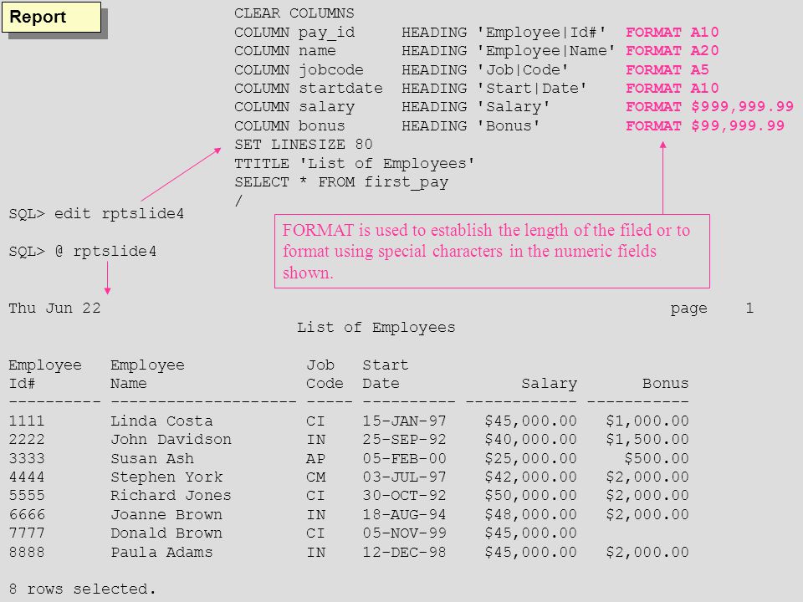This screenshot has height=602, width=803.
Task: Click job code CM
Action: (x=315, y=477)
